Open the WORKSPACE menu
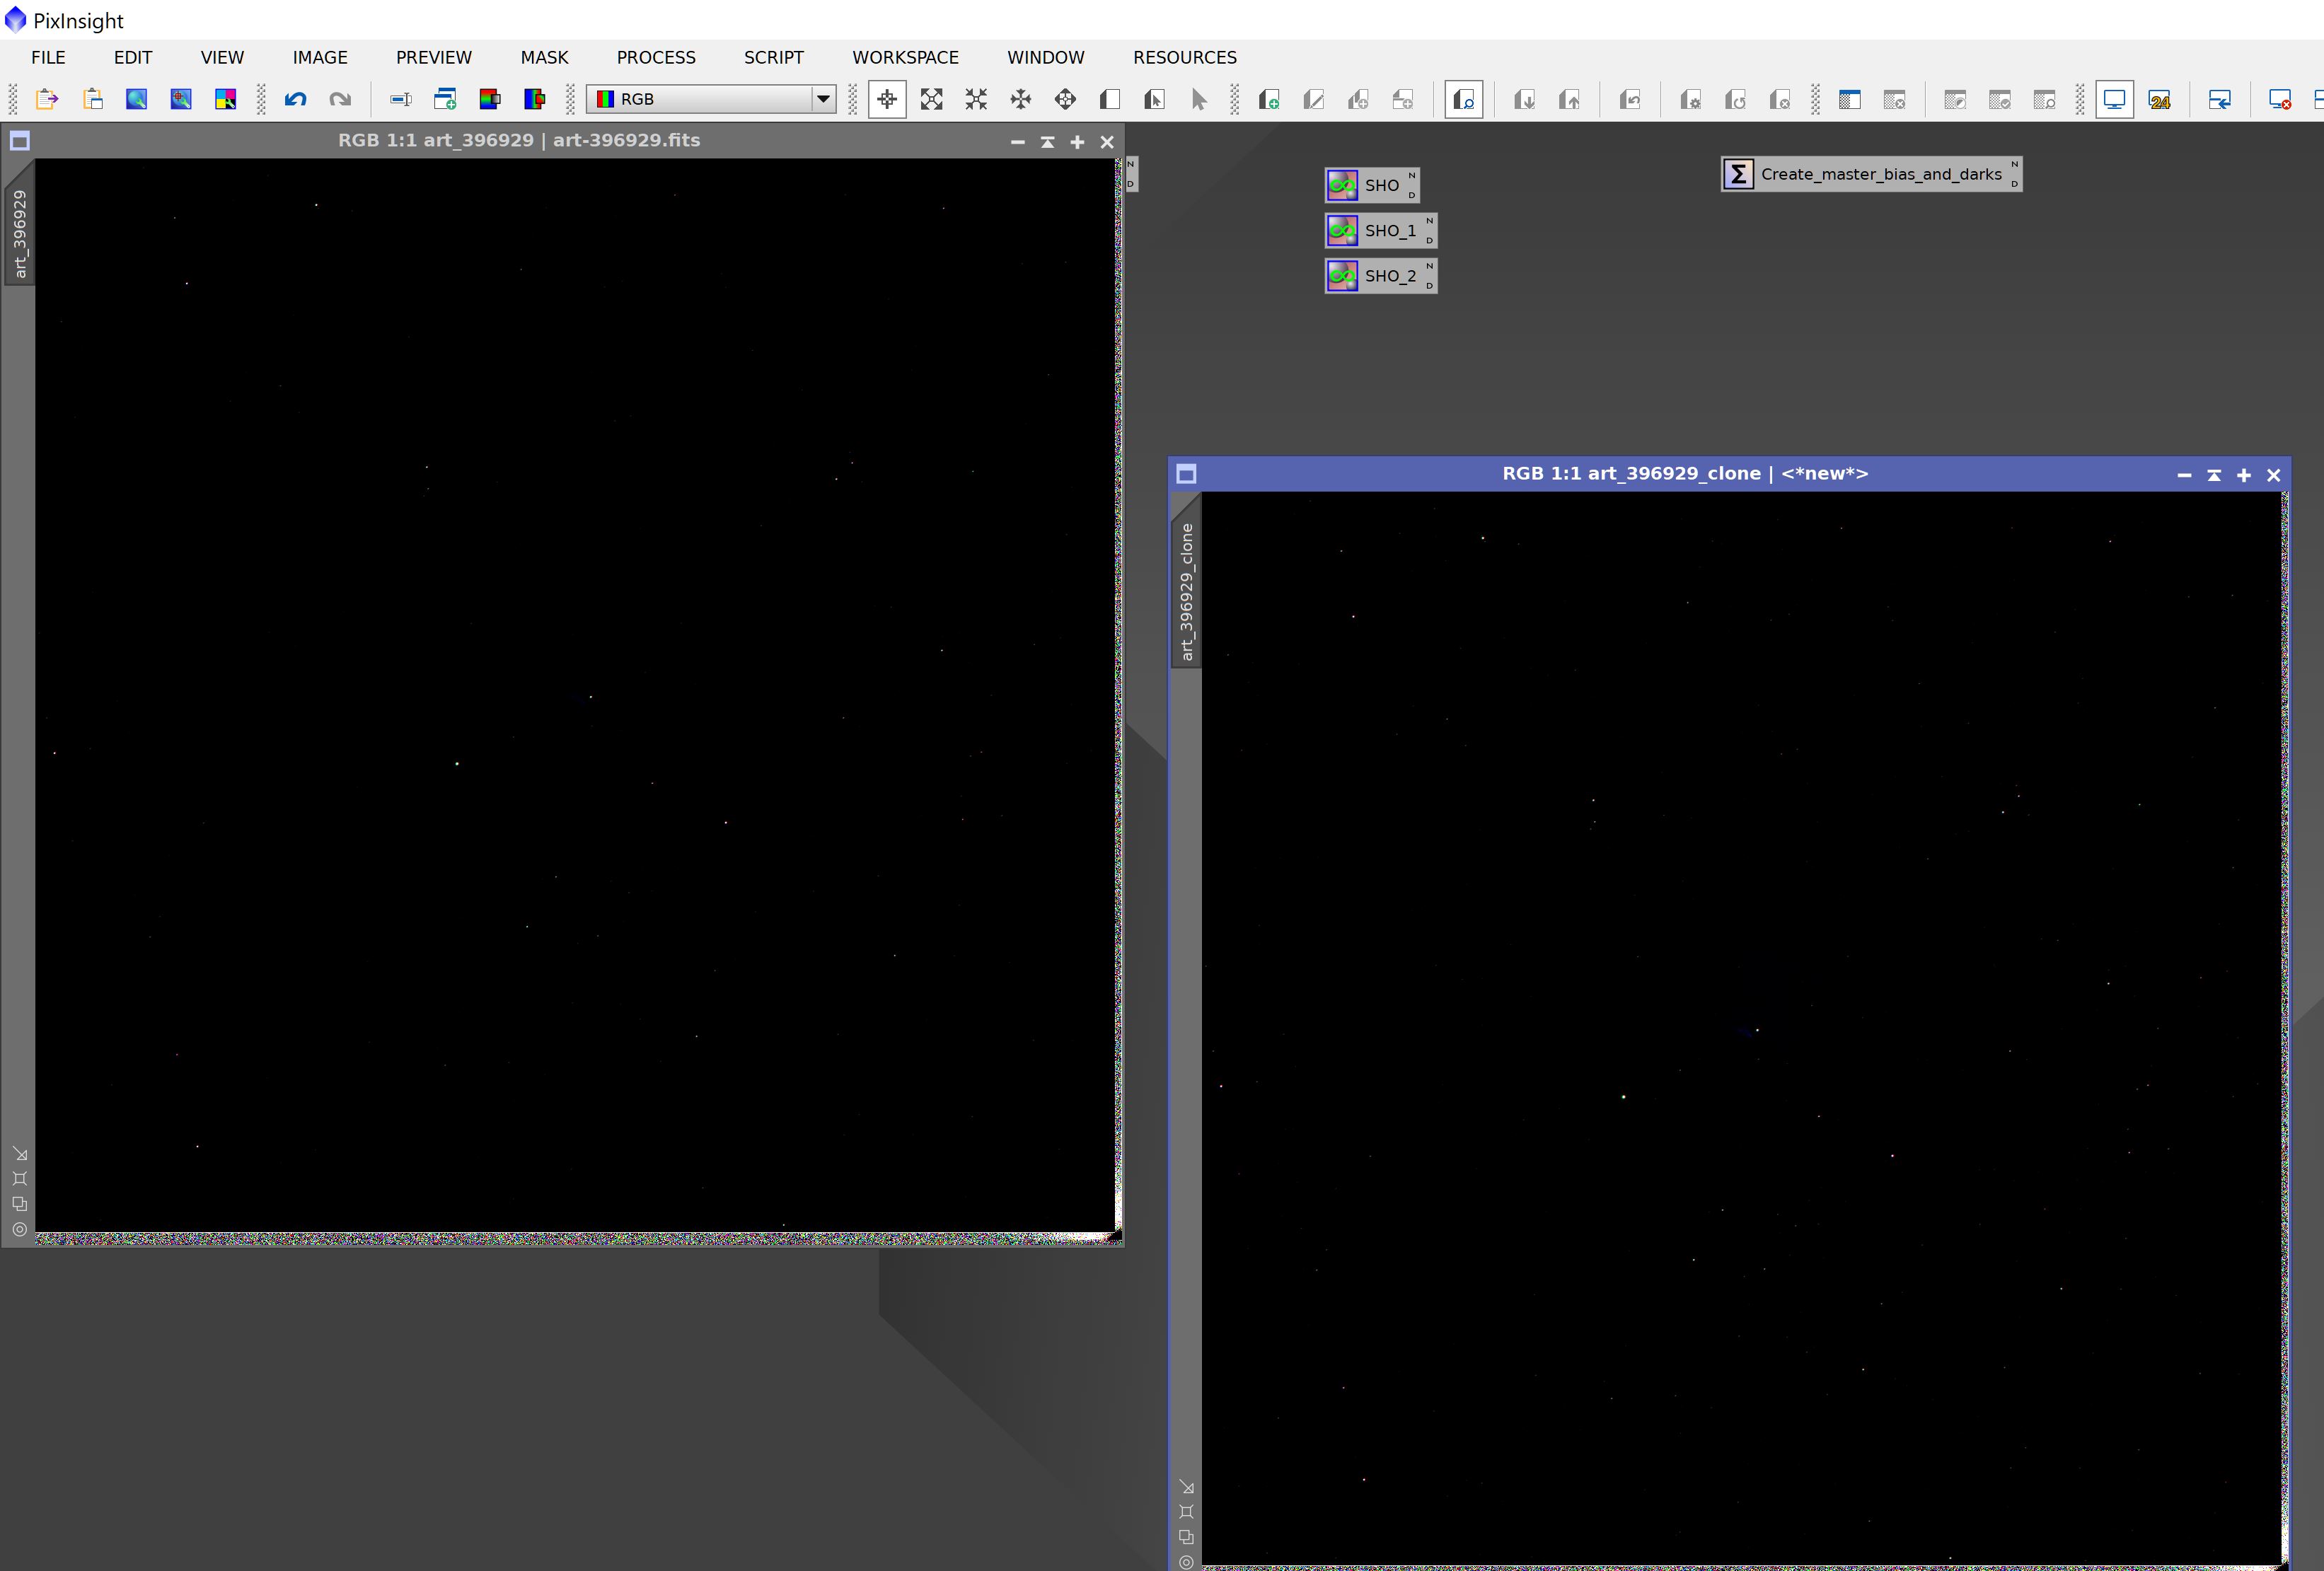This screenshot has height=1571, width=2324. pos(905,57)
